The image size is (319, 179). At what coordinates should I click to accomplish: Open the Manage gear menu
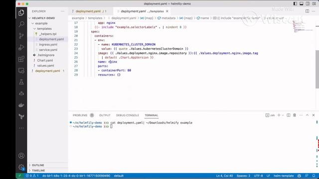pos(21,168)
